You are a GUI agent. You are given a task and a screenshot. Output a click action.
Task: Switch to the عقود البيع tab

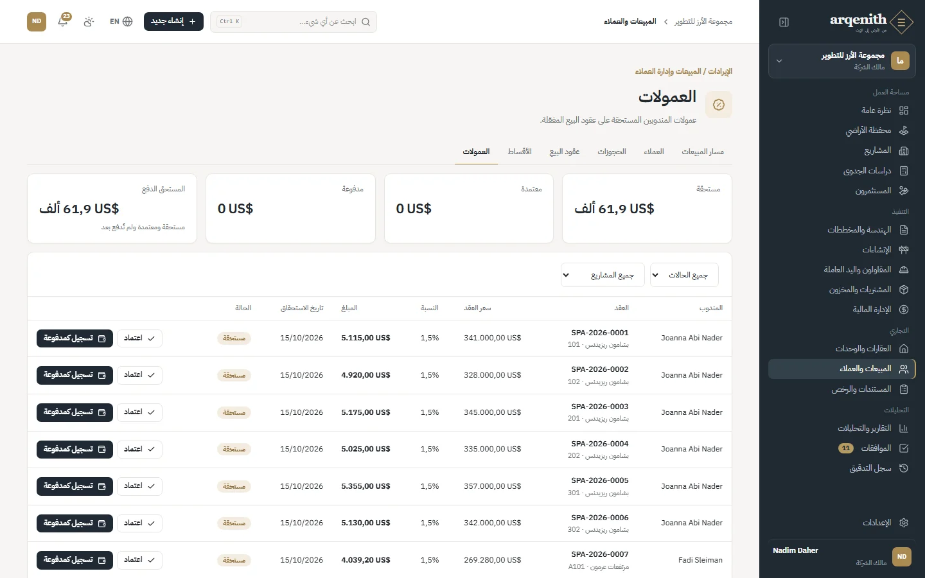click(x=565, y=152)
